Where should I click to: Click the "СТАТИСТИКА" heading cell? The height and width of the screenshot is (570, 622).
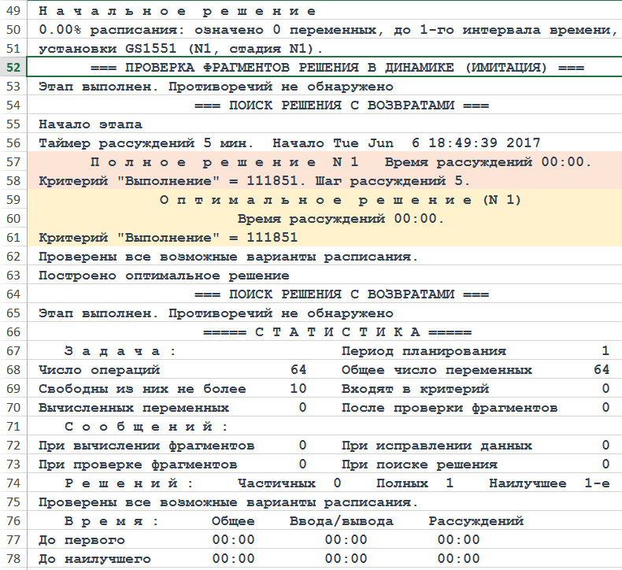pos(337,332)
